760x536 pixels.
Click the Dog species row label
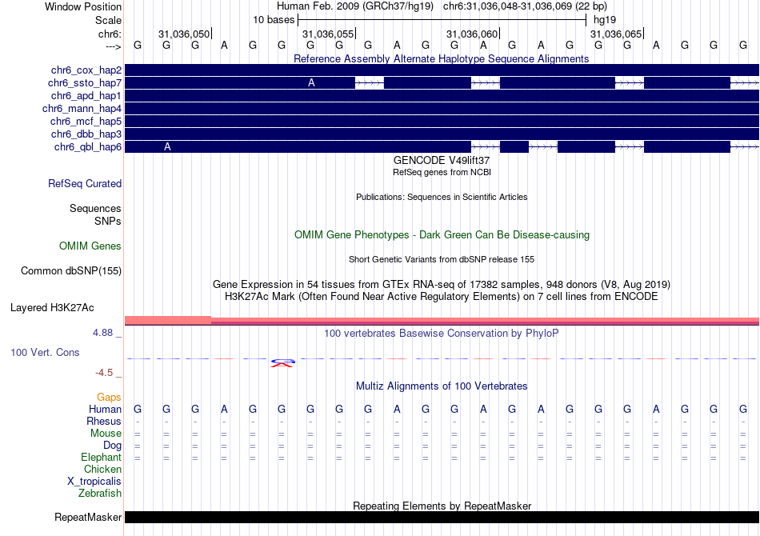point(112,446)
